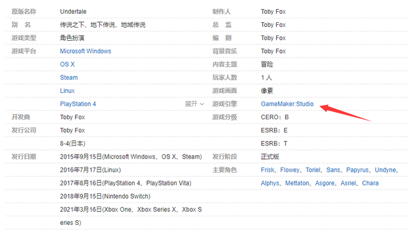Image resolution: width=420 pixels, height=236 pixels.
Task: Click the 2018年9月15日(Nintendo Switch) entry
Action: point(105,197)
